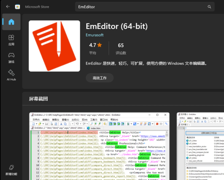Open the Emurasoft publisher link
Viewport: 224px width, 180px height.
pyautogui.click(x=95, y=35)
